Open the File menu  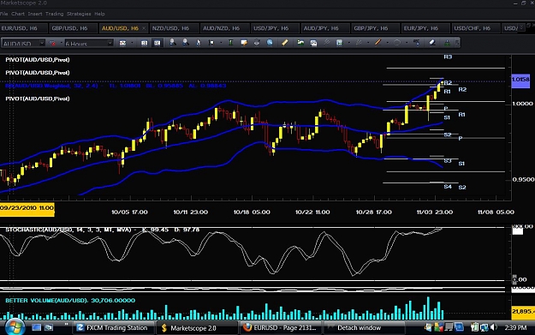3,14
